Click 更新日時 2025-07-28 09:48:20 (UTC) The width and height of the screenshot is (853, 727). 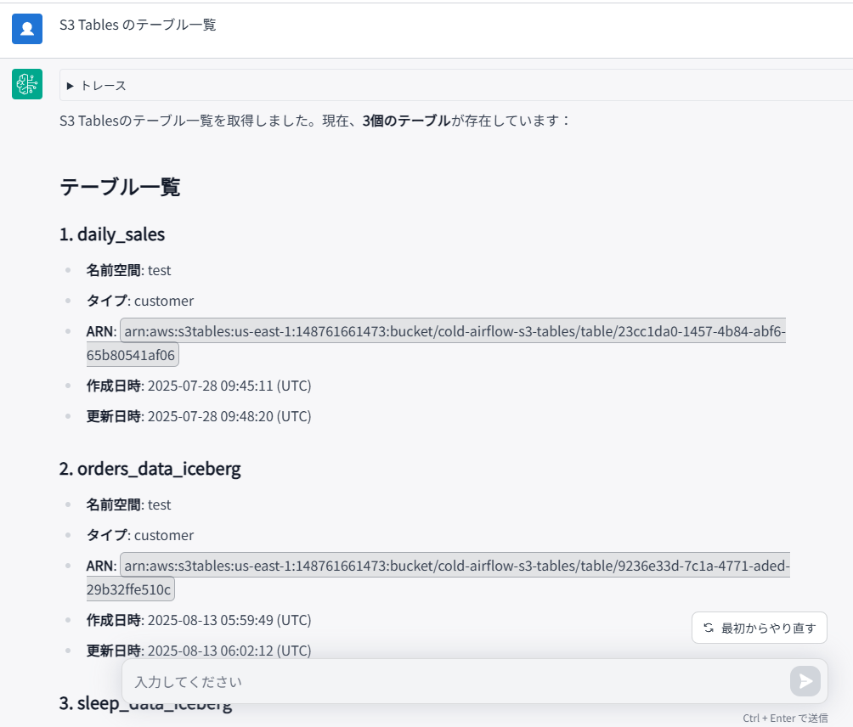pyautogui.click(x=199, y=416)
